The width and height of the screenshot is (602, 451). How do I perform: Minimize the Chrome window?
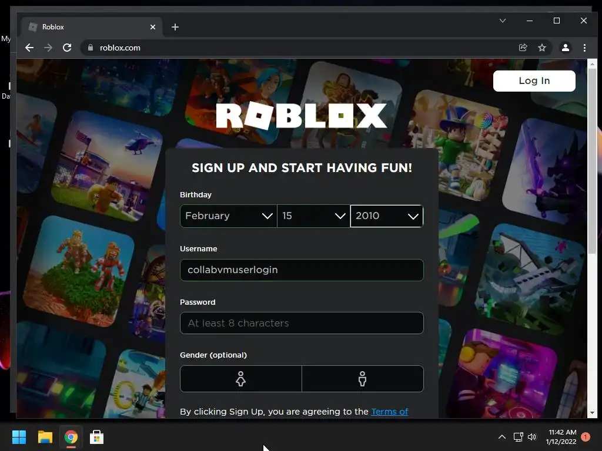coord(530,21)
